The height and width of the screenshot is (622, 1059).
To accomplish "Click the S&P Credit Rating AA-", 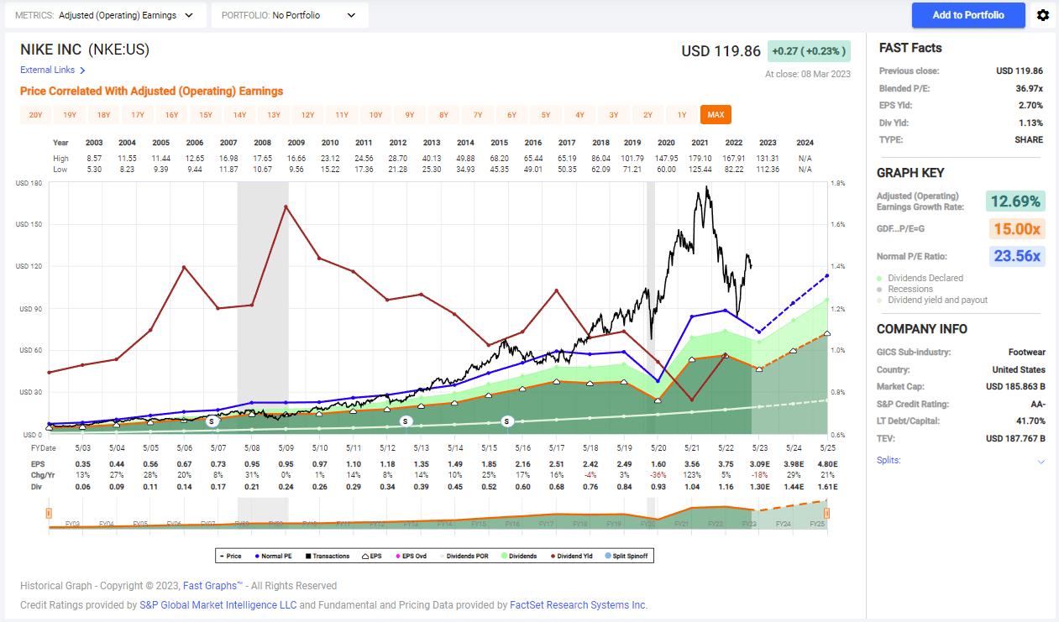I will click(x=1037, y=404).
